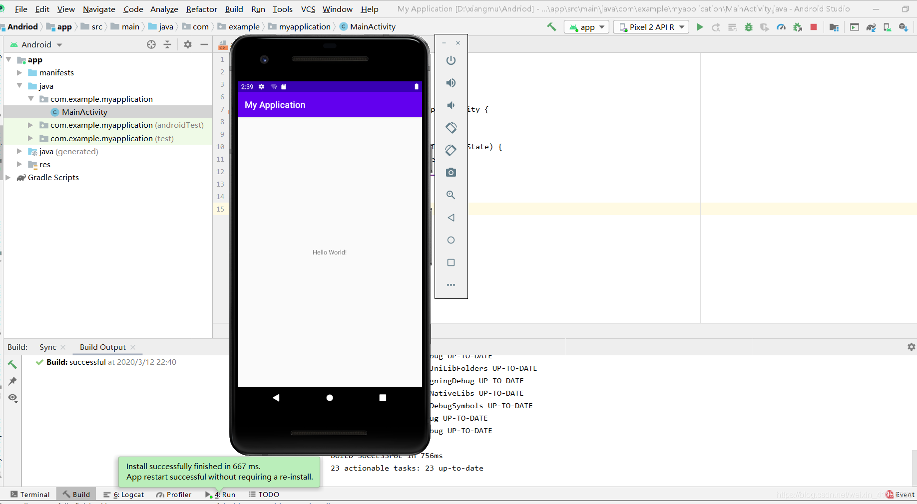Open the File menu

pos(21,9)
